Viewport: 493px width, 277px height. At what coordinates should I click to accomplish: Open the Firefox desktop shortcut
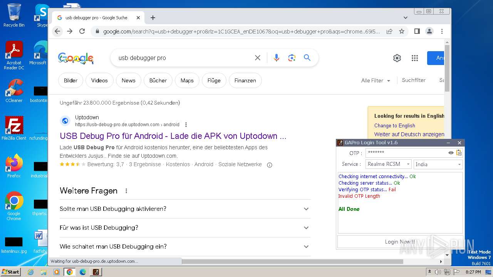(x=14, y=166)
